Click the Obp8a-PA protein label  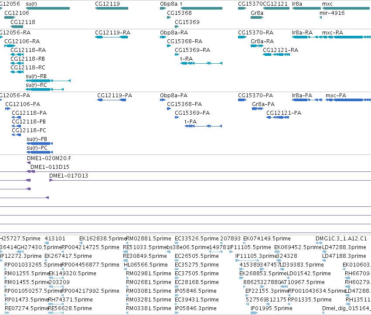(174, 96)
